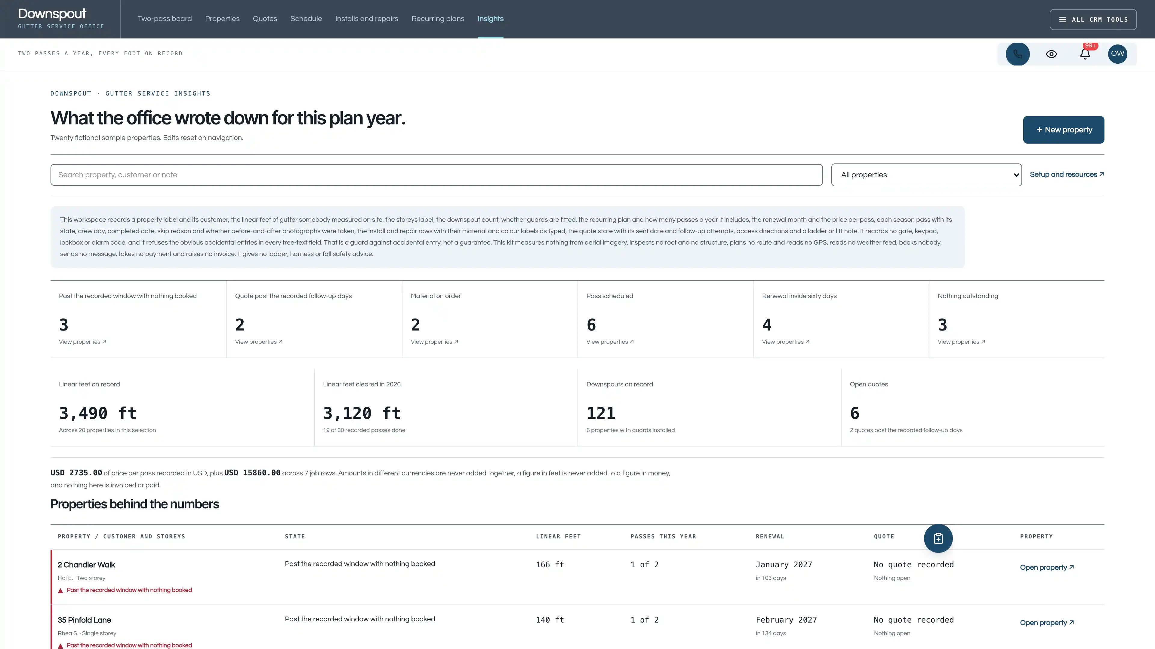Click the 121 downspouts on record figure
1155x649 pixels.
pos(601,413)
